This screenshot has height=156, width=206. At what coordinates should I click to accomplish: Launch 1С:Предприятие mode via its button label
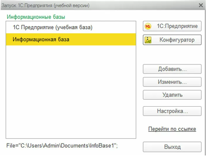[x=177, y=26]
